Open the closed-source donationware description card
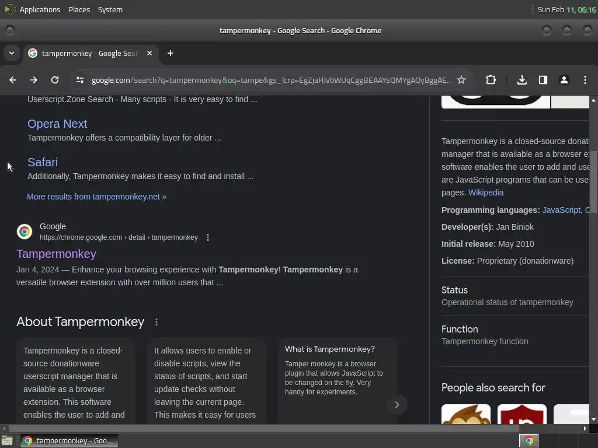The image size is (598, 448). [x=75, y=381]
